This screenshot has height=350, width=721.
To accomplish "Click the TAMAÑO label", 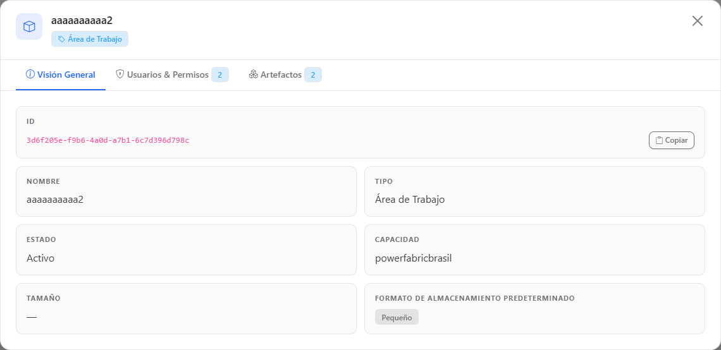I will click(44, 298).
